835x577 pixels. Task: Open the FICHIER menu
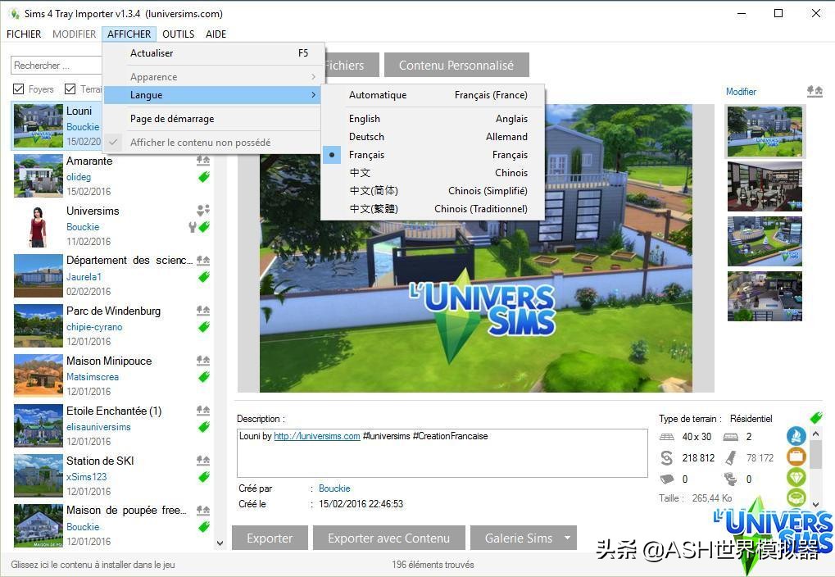[24, 34]
